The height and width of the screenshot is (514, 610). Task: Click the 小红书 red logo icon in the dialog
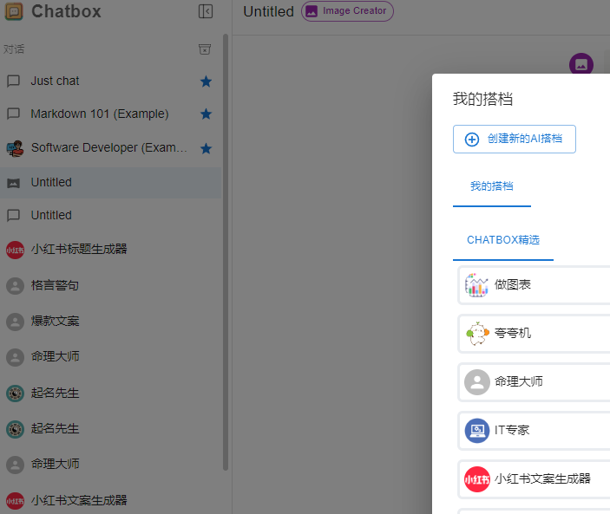pyautogui.click(x=477, y=479)
